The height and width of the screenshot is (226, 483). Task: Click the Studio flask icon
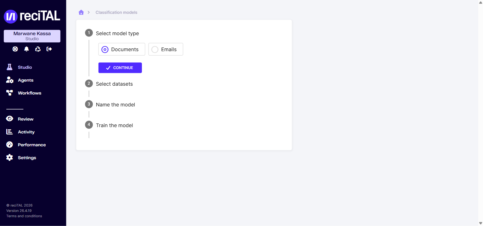click(9, 67)
